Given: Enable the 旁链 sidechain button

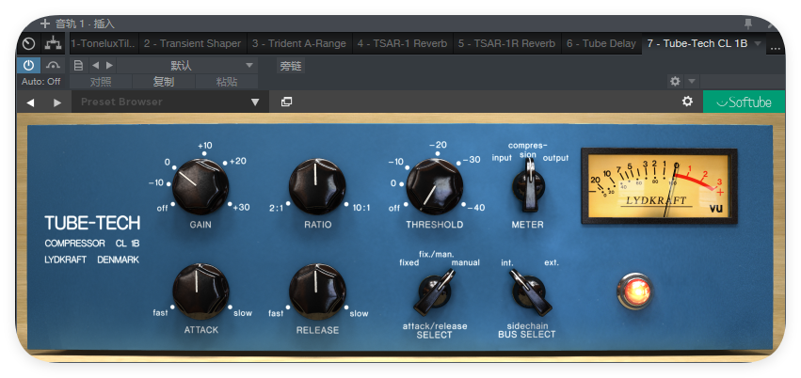Looking at the screenshot, I should (x=291, y=66).
